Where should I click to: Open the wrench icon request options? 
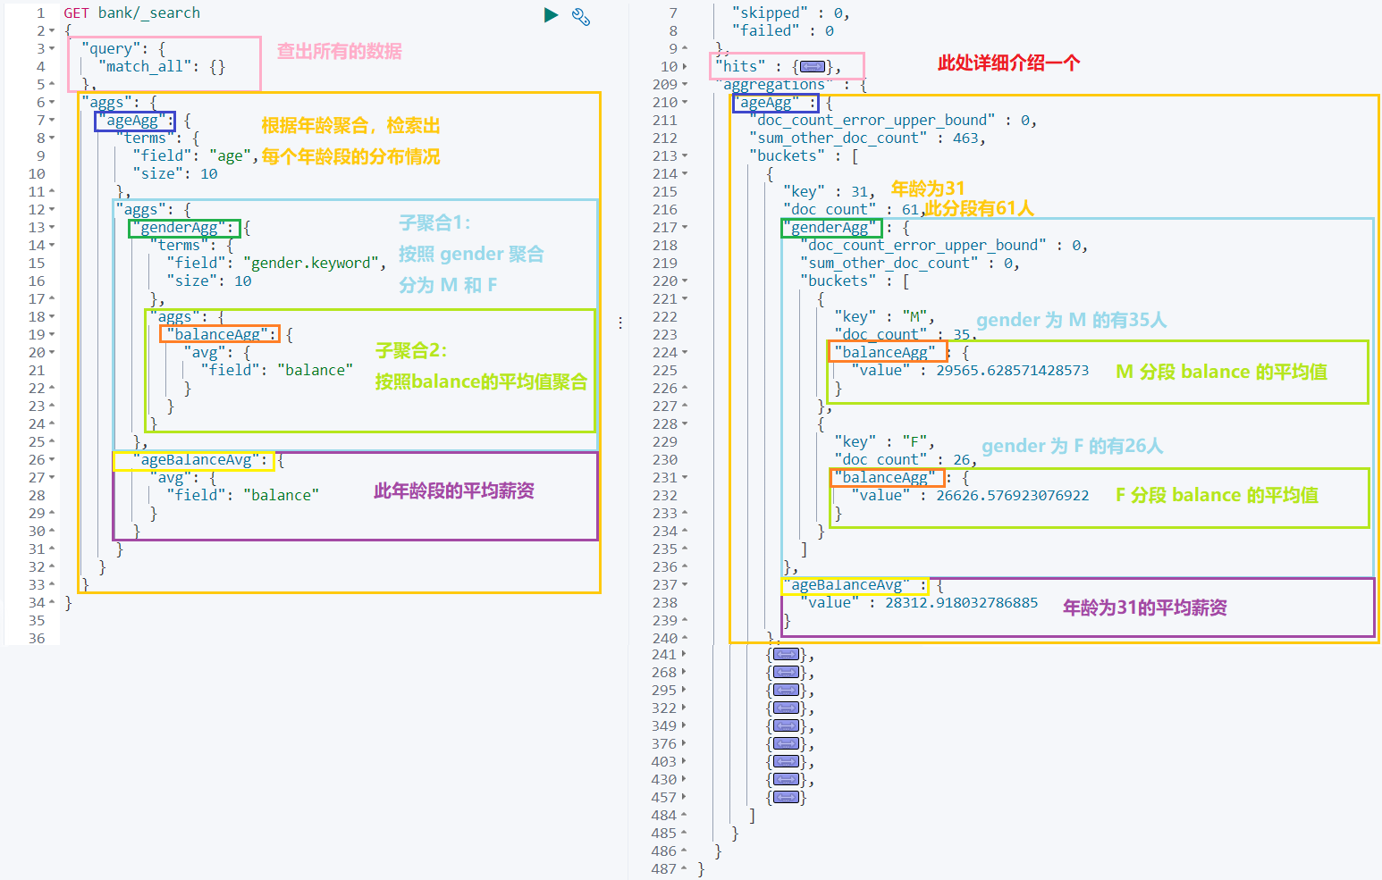(x=581, y=15)
